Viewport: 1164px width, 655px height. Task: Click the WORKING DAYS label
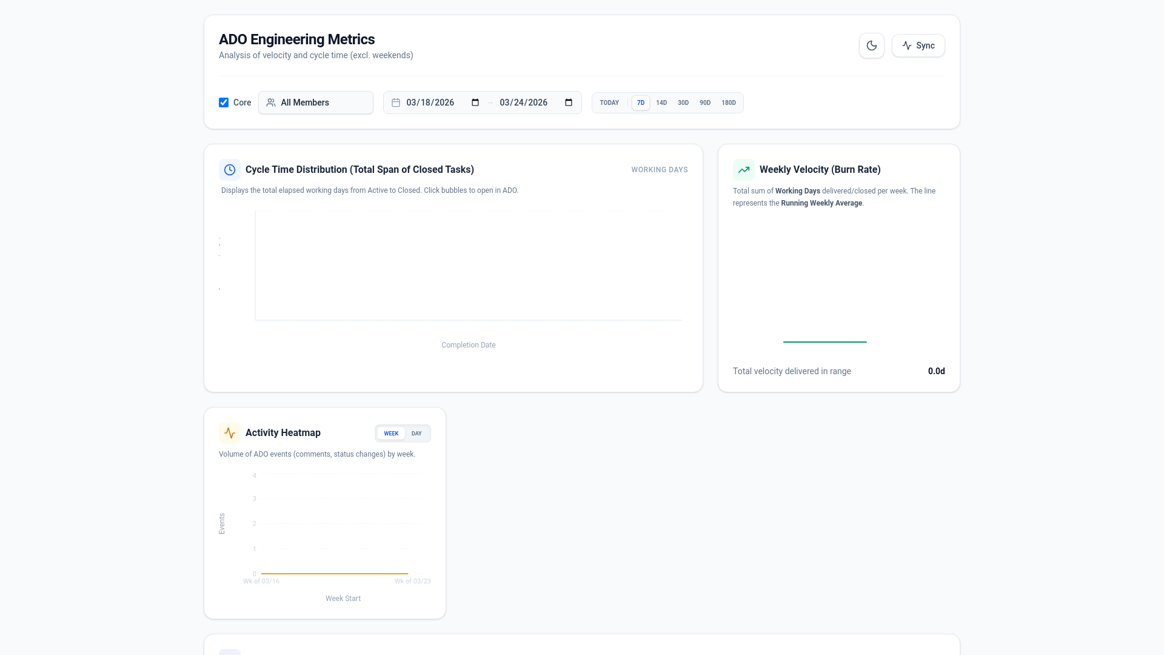point(660,170)
